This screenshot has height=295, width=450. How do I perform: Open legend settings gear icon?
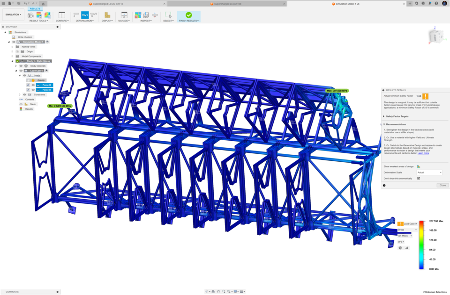400,248
